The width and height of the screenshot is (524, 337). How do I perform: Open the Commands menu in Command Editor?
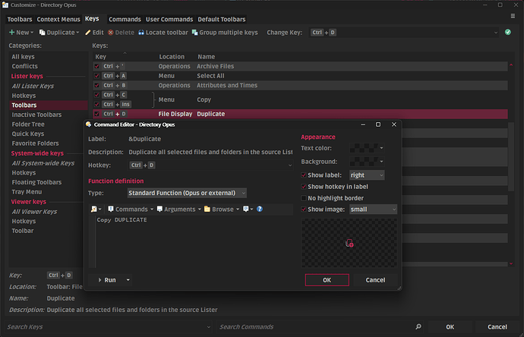[131, 209]
